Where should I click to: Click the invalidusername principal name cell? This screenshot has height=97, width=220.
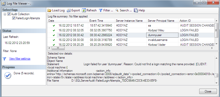pyautogui.click(x=162, y=40)
